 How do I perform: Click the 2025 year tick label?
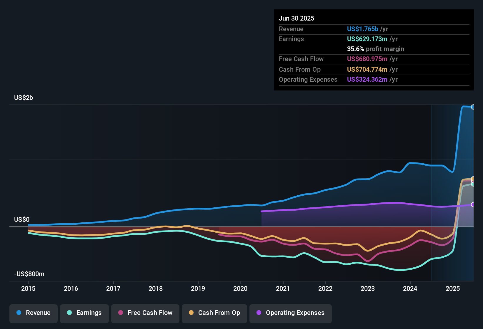coord(452,288)
